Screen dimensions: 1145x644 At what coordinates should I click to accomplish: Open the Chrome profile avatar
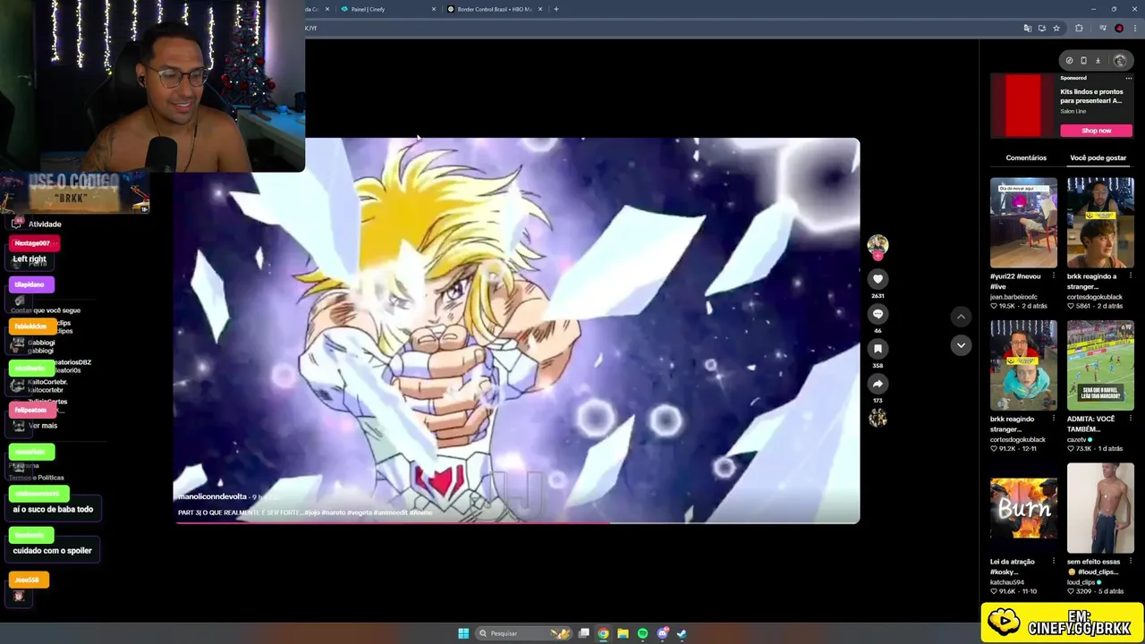point(1119,28)
